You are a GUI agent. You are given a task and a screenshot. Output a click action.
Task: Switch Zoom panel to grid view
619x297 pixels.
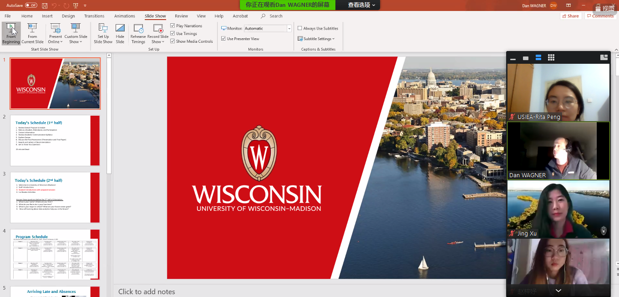pyautogui.click(x=551, y=57)
